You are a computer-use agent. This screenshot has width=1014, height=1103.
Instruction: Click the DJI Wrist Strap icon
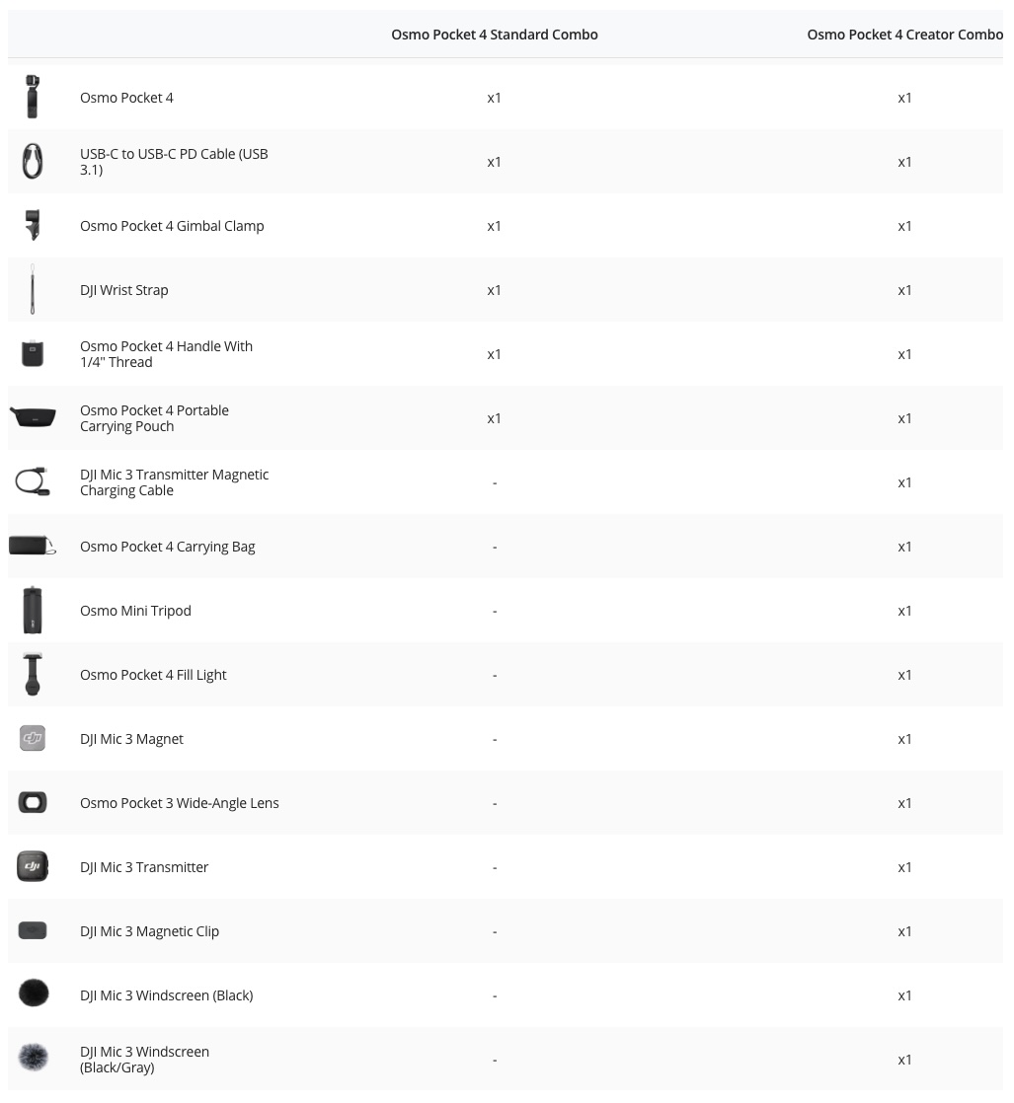33,289
